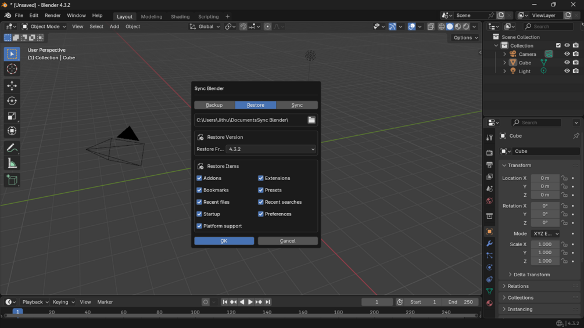Open the Tool properties tab
This screenshot has height=328, width=584.
[x=489, y=138]
